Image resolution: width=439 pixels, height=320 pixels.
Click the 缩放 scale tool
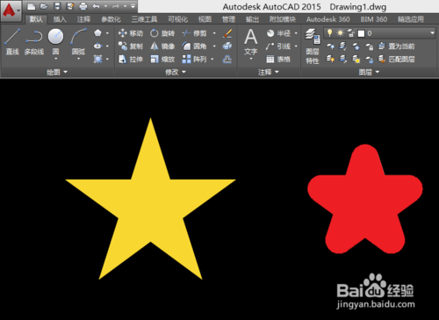tap(162, 59)
